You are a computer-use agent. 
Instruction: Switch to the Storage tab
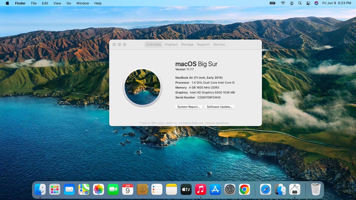point(187,45)
